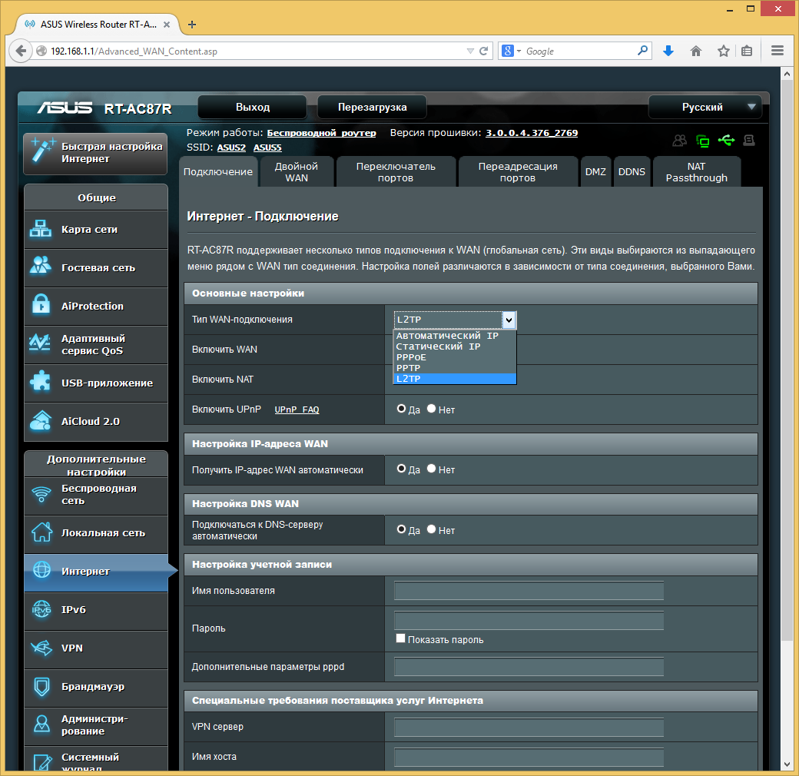Switch to Переключатель портов tab

point(396,171)
